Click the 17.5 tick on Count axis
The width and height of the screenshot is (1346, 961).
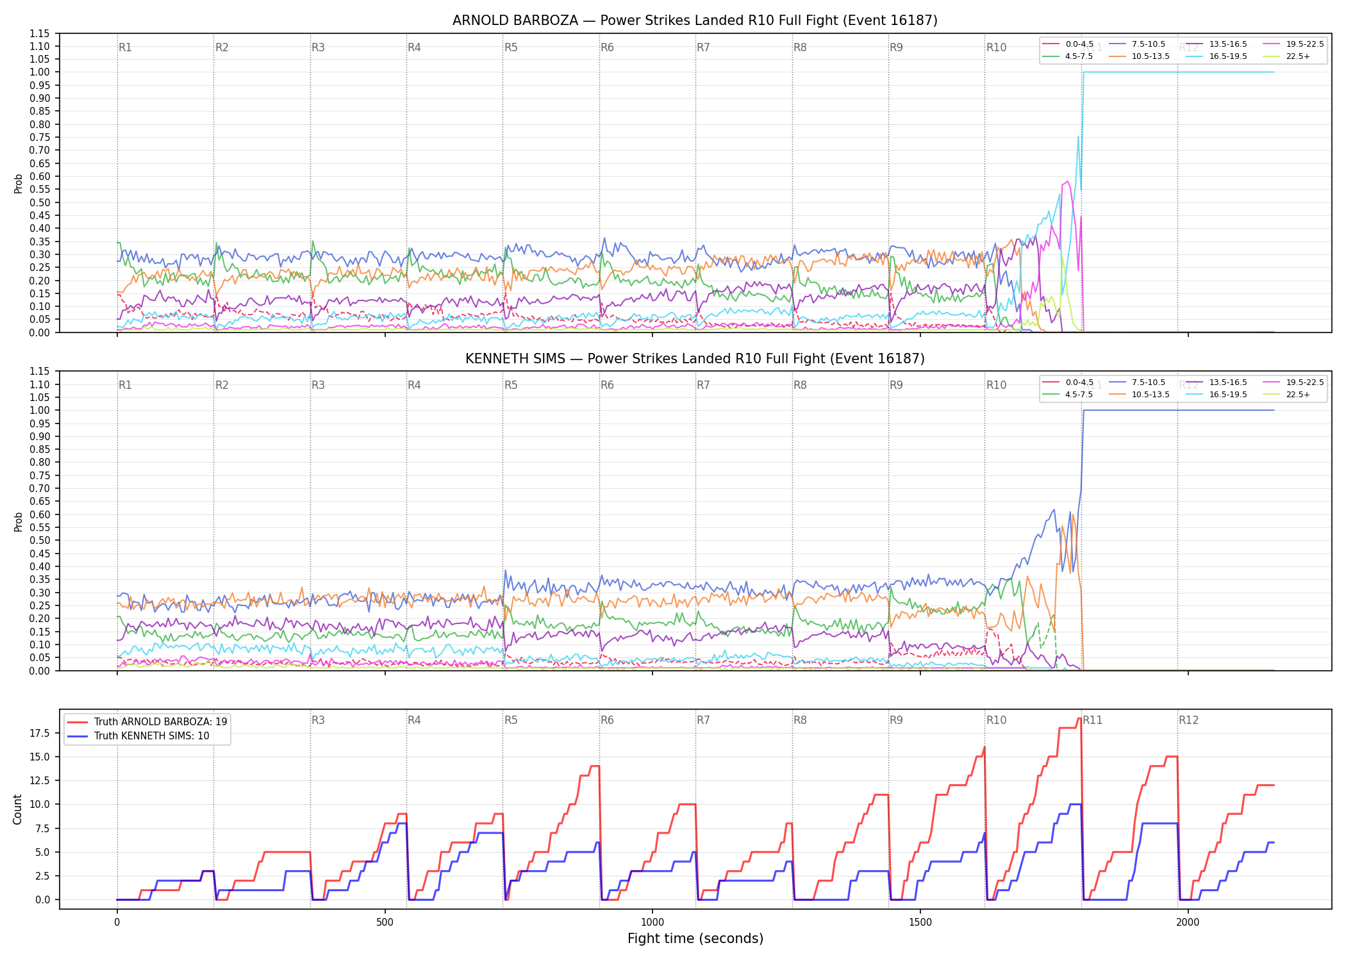(x=40, y=733)
